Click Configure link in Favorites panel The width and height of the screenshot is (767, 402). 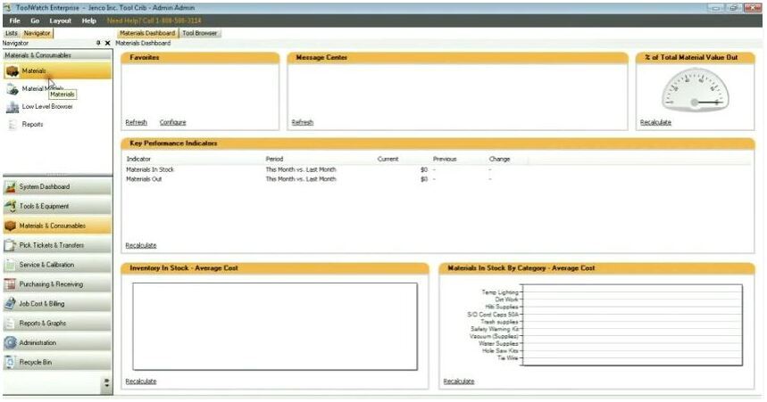coord(172,122)
